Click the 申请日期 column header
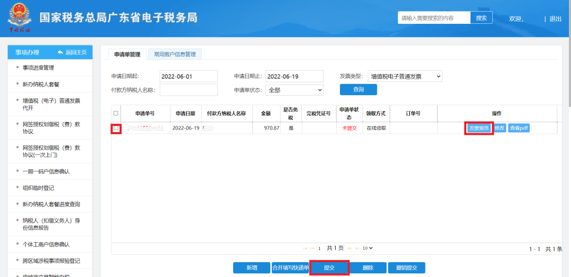The image size is (571, 277). [x=186, y=113]
